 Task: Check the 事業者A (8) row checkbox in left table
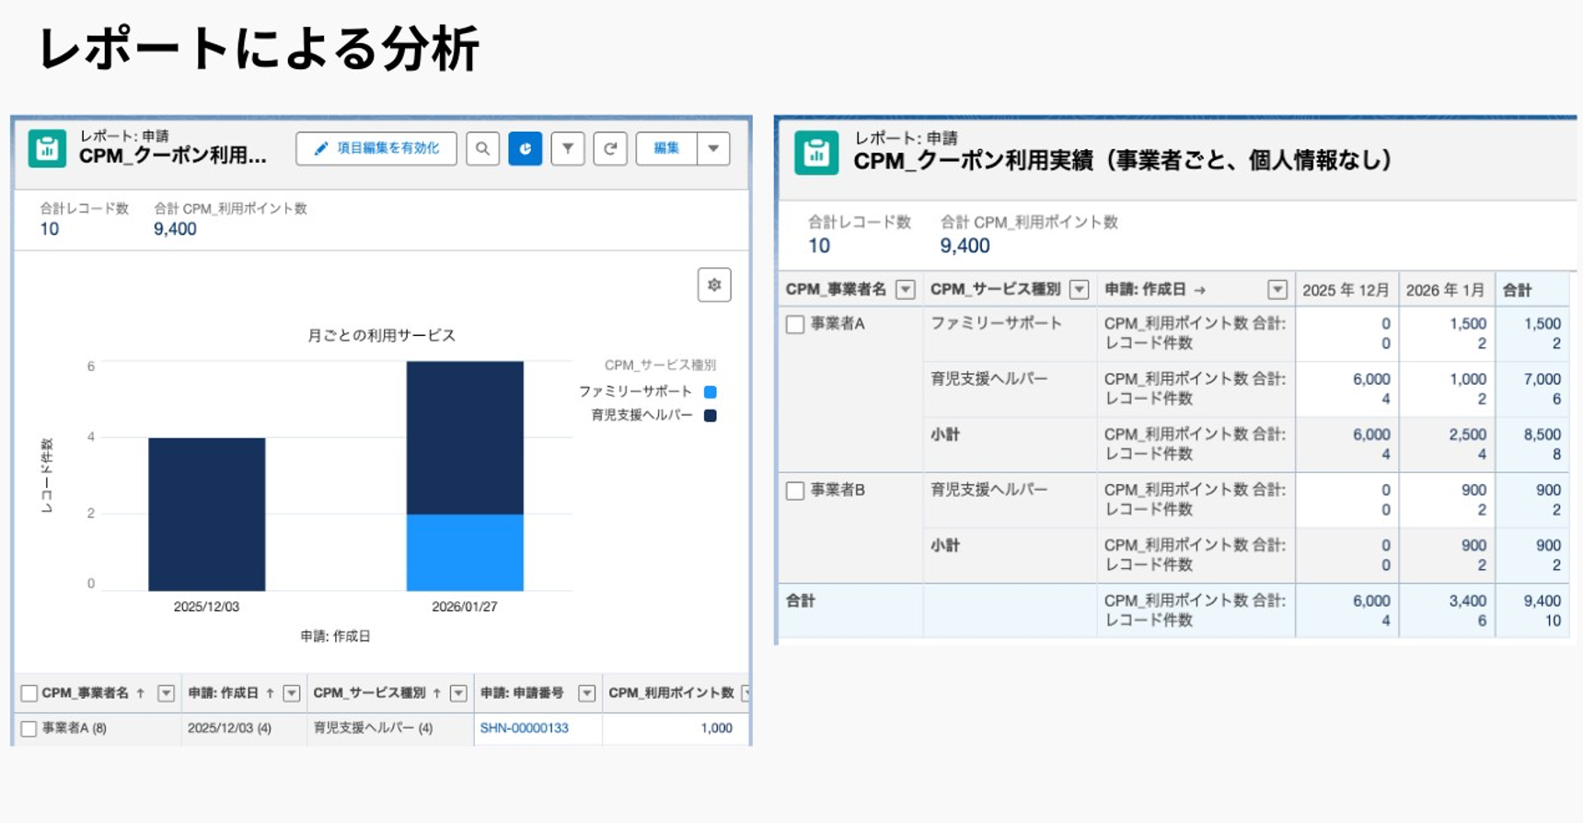point(29,728)
